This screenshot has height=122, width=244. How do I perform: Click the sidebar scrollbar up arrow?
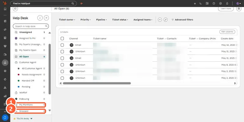(x=50, y=33)
